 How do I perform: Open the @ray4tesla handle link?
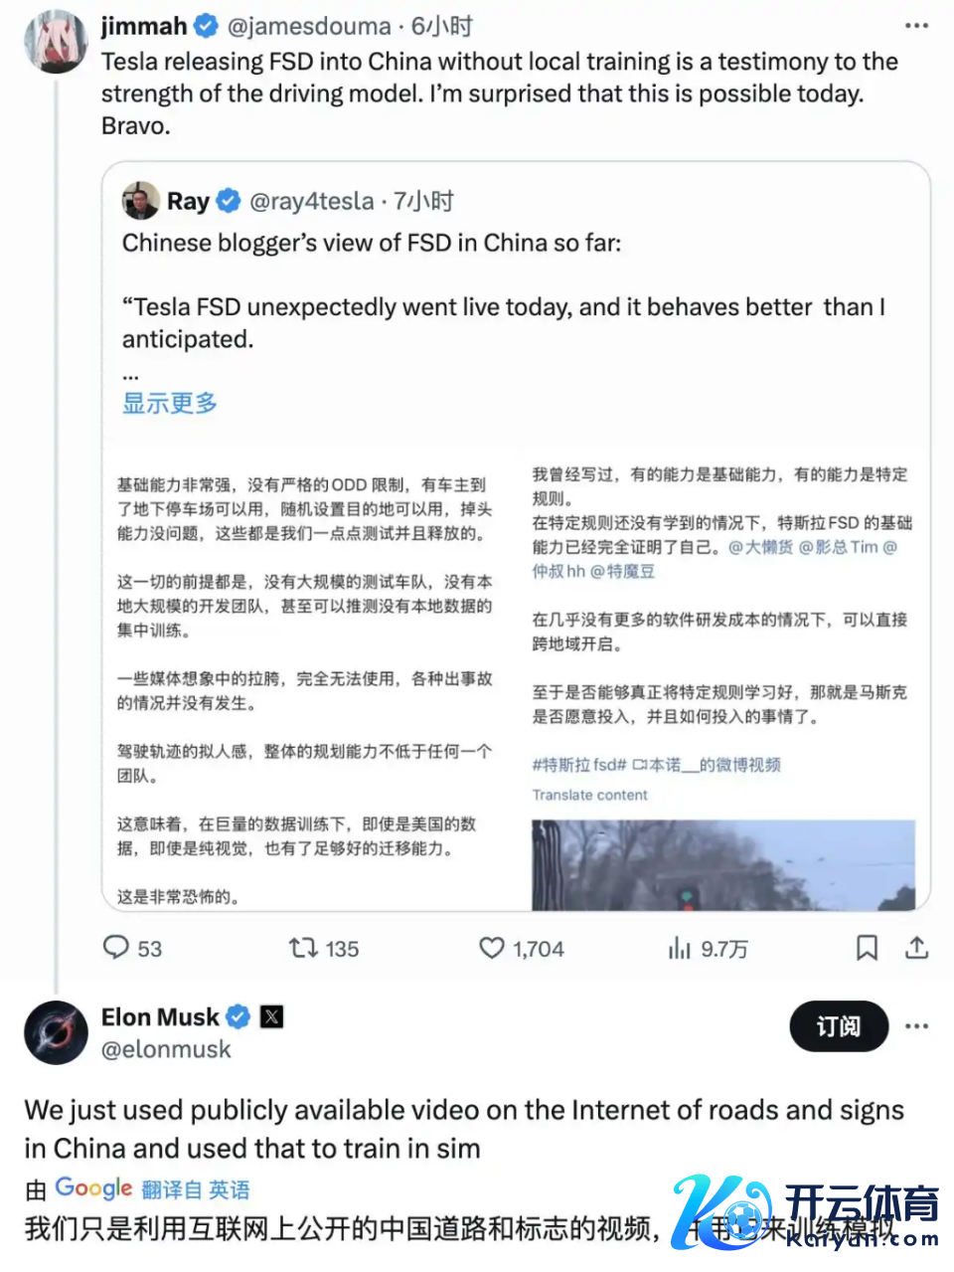pos(311,201)
